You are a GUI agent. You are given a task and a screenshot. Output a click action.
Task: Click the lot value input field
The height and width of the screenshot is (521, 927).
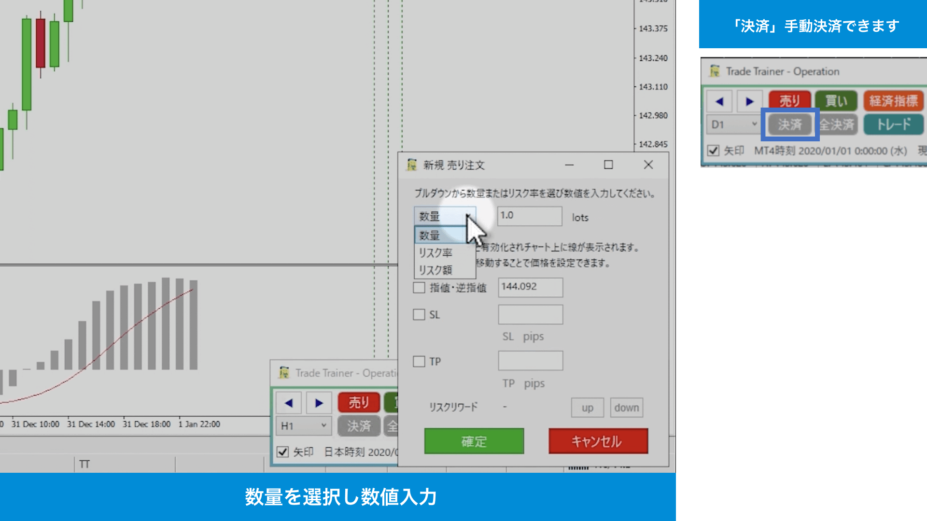(x=530, y=215)
